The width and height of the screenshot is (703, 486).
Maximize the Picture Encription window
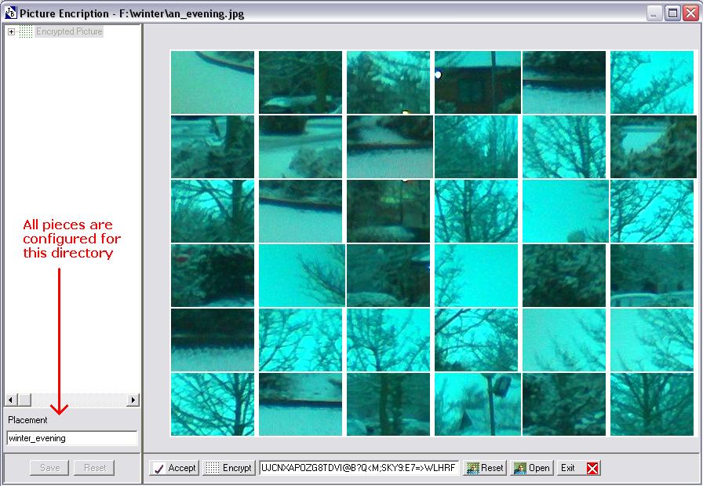(x=672, y=13)
